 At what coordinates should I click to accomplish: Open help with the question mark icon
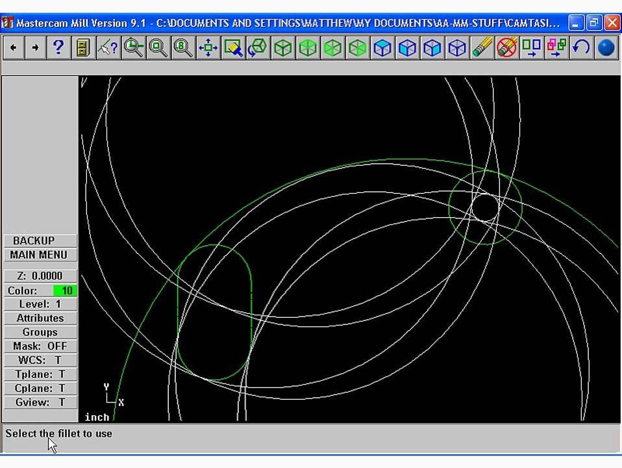point(58,47)
